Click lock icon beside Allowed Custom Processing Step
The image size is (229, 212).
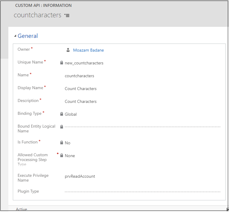[62, 155]
